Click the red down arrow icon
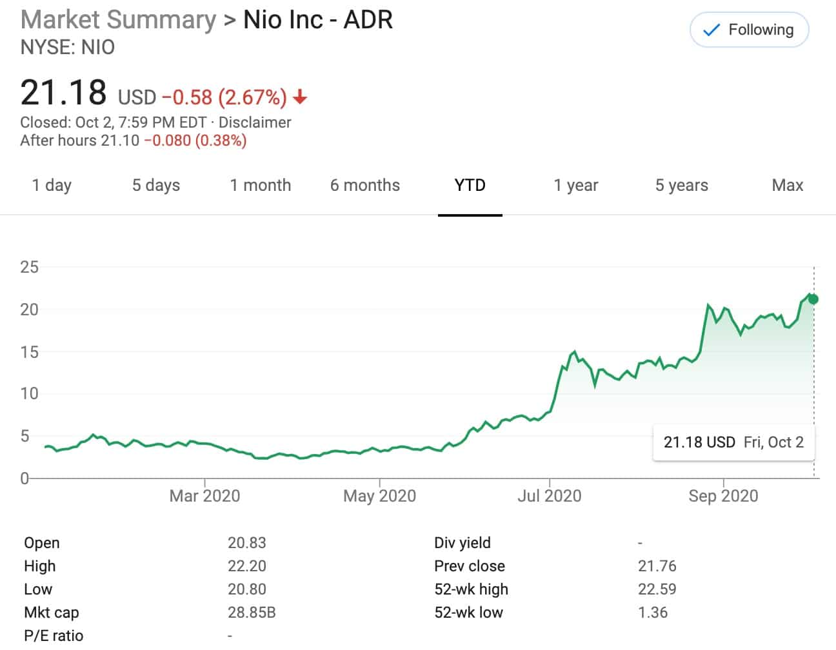 click(300, 97)
